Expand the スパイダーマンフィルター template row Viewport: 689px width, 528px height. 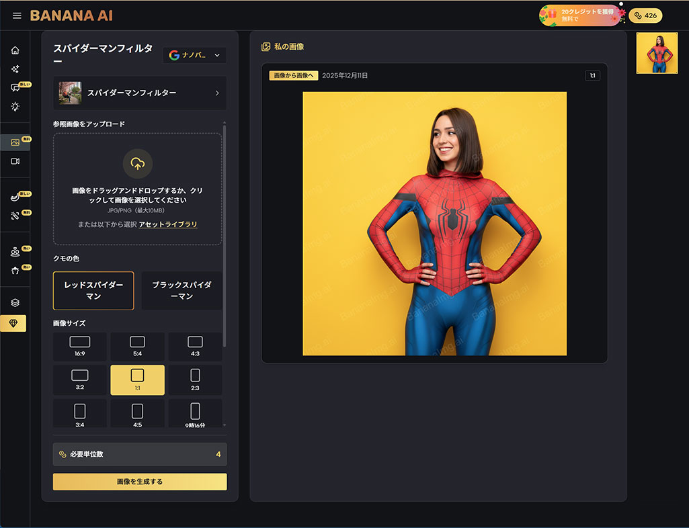140,93
